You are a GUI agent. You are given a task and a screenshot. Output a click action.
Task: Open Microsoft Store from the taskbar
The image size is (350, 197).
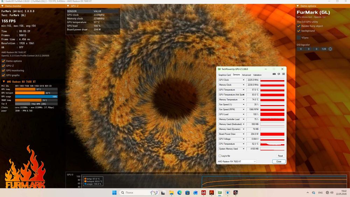click(x=188, y=192)
